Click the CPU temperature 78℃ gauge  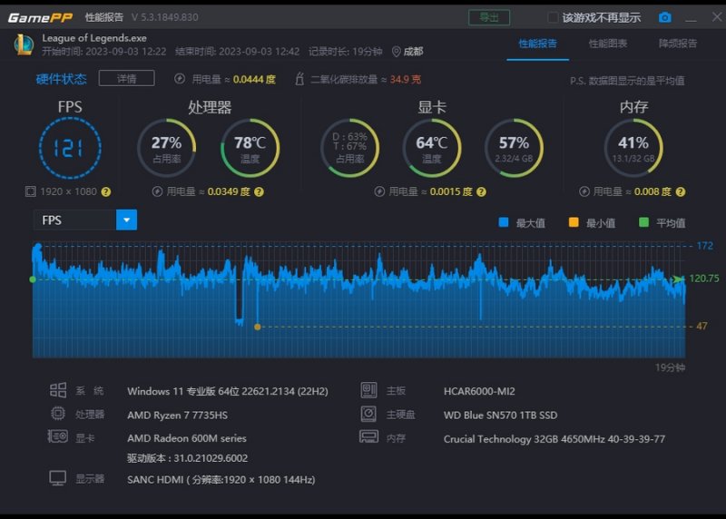click(250, 148)
